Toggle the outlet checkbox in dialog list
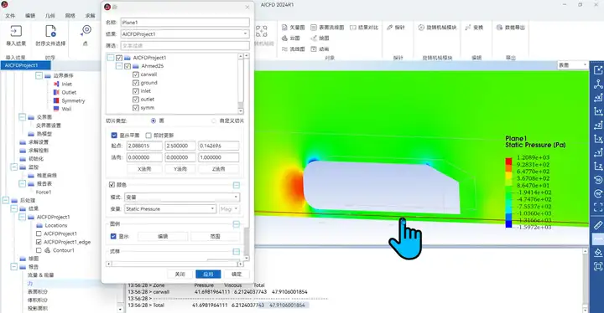This screenshot has height=313, width=604. tap(136, 100)
